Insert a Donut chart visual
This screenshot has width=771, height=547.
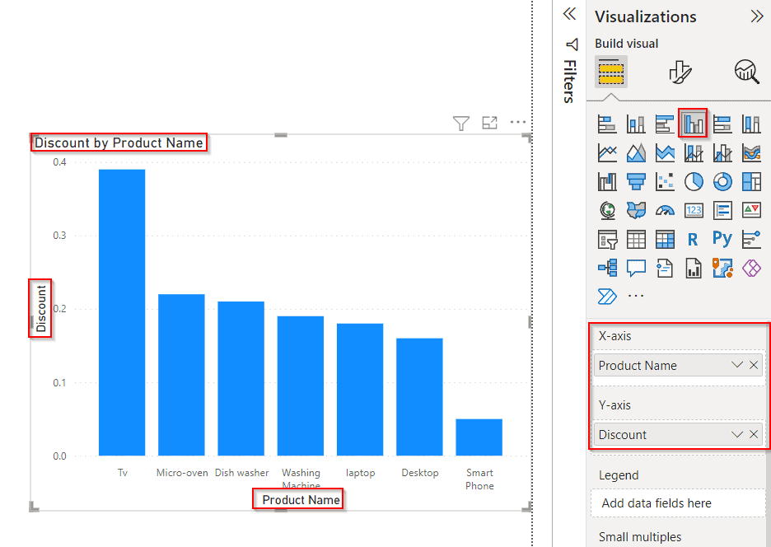(x=722, y=181)
